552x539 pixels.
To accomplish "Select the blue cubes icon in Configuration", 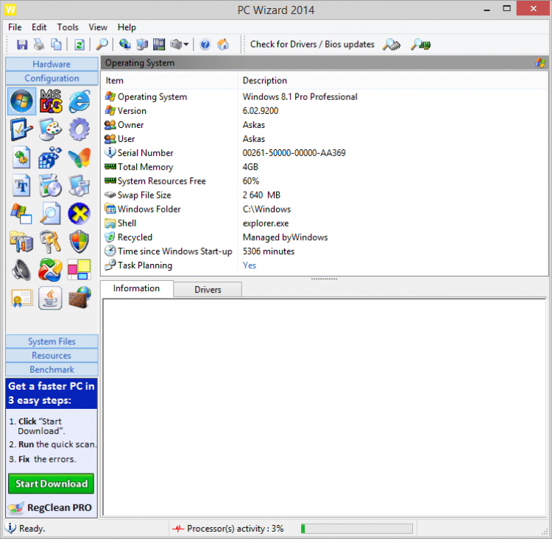I will (x=51, y=157).
